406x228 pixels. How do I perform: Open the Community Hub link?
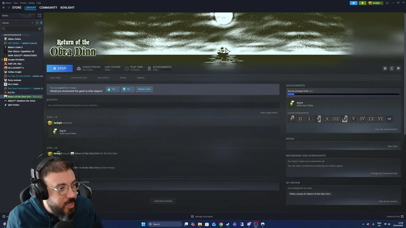[79, 78]
